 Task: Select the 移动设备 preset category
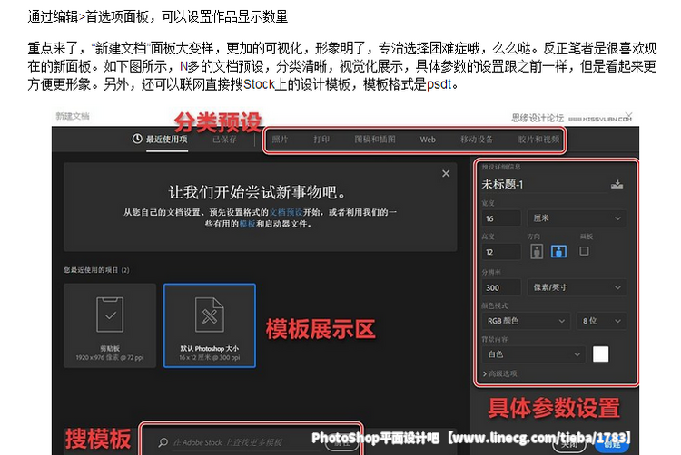(477, 139)
